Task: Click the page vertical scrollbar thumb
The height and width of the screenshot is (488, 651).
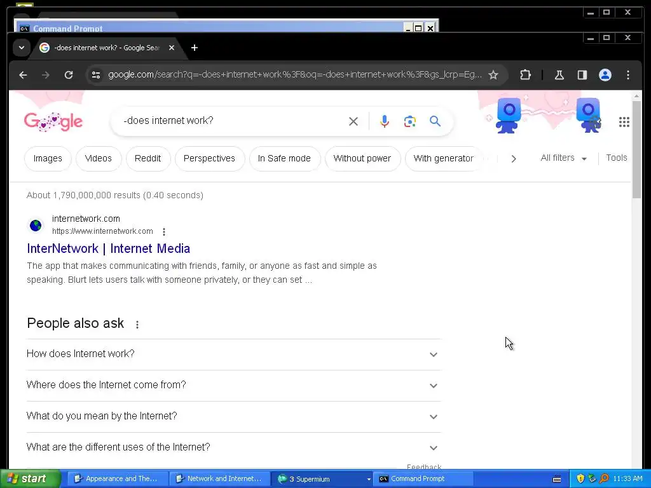Action: click(637, 149)
